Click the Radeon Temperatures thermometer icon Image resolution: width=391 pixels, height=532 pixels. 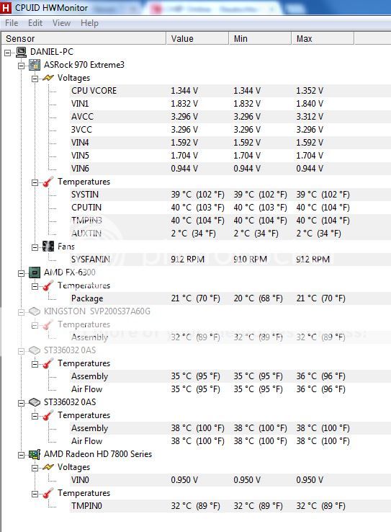click(48, 493)
